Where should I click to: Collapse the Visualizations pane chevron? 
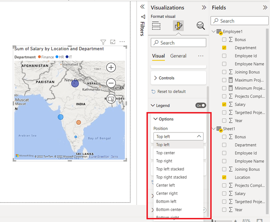pos(204,8)
